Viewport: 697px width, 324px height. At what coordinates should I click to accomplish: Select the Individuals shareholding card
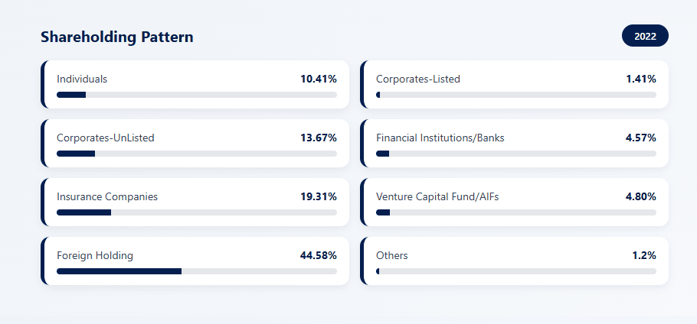coord(196,84)
